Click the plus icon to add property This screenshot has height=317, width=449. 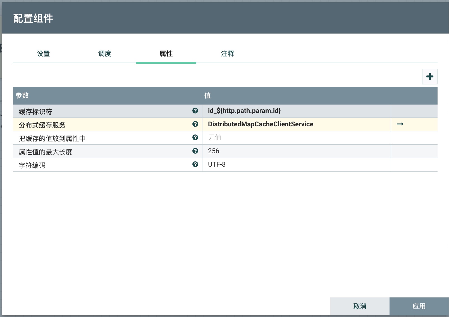click(429, 77)
